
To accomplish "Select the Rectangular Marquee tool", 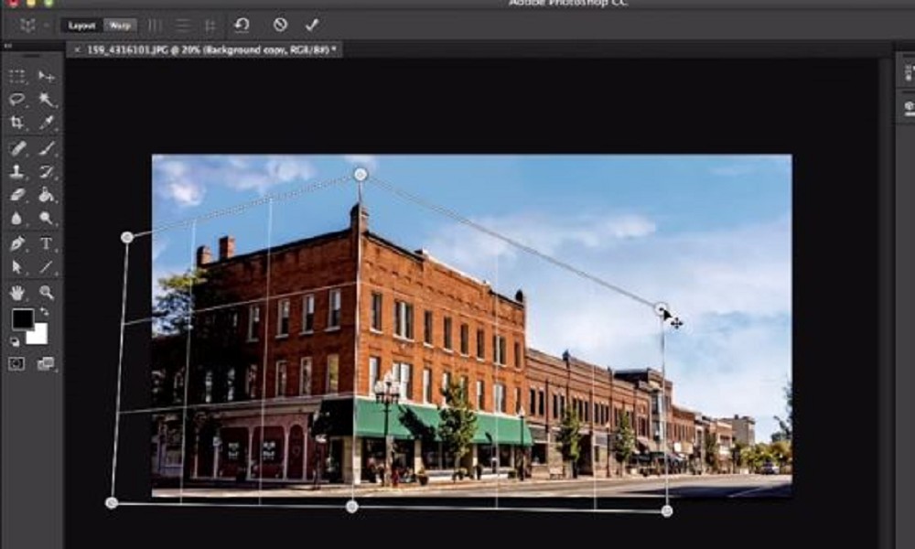I will [x=17, y=77].
